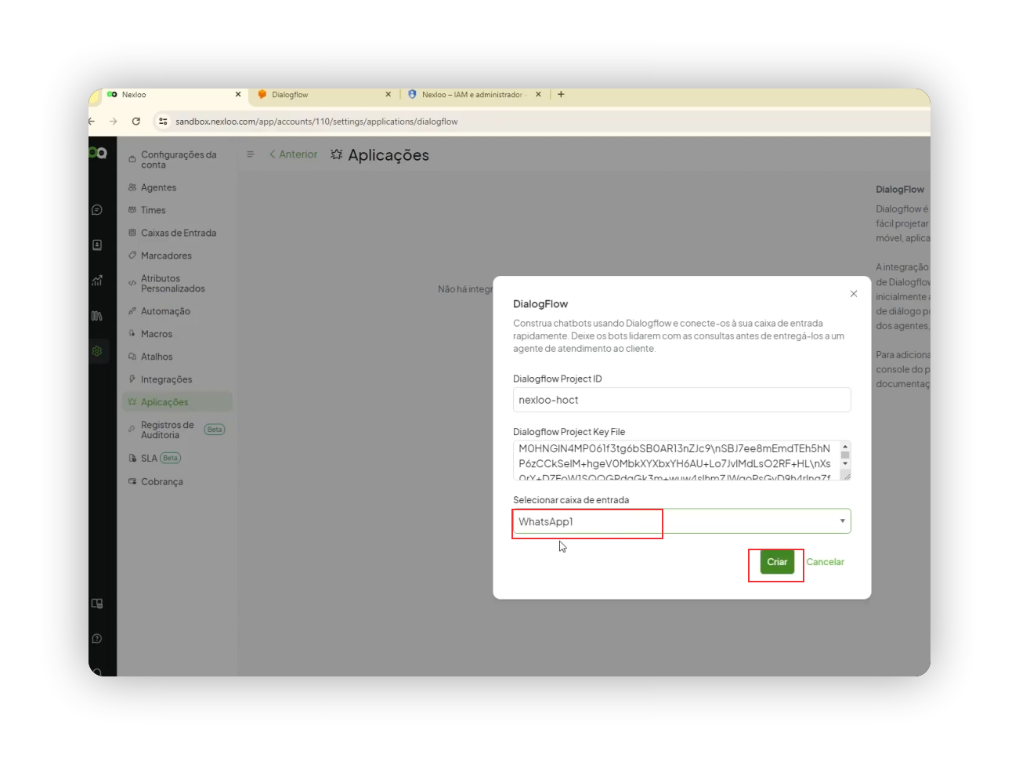
Task: Open Integrações settings
Action: click(x=165, y=379)
